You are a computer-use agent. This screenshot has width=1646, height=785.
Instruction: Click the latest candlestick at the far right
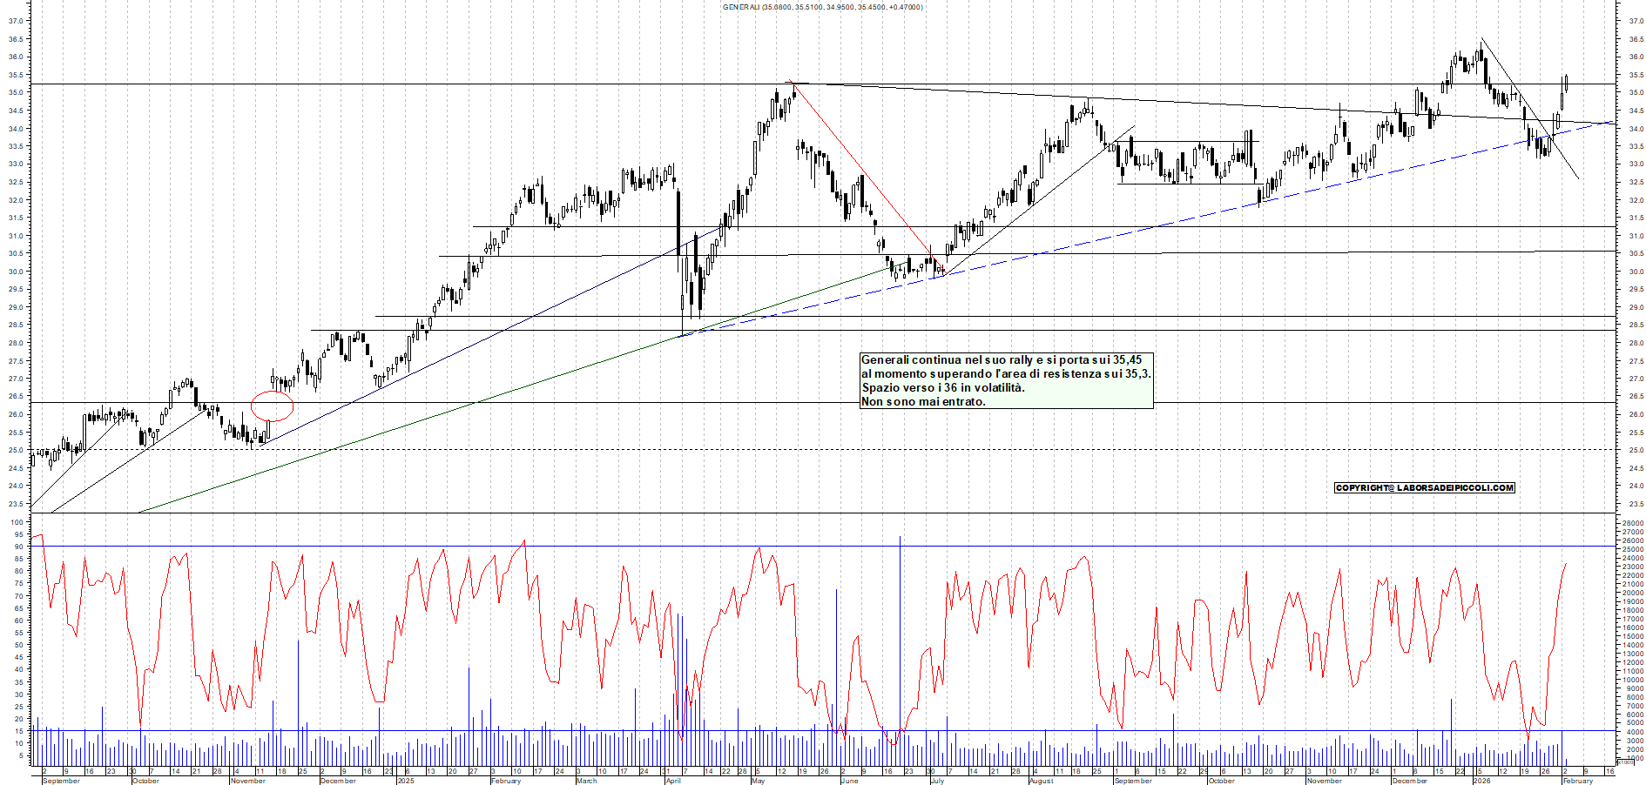pyautogui.click(x=1565, y=84)
